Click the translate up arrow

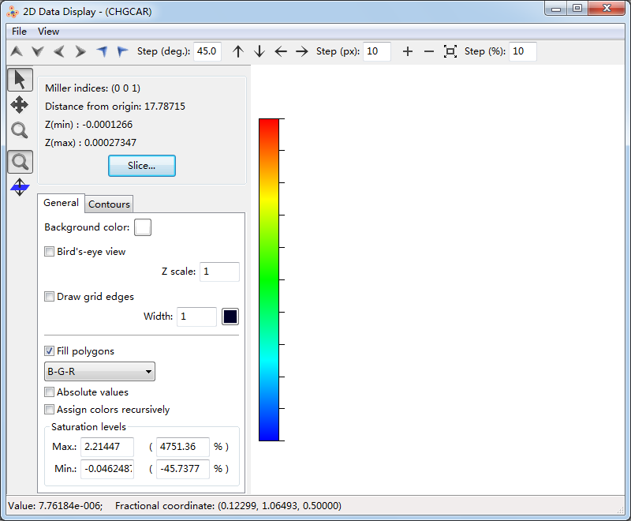238,51
